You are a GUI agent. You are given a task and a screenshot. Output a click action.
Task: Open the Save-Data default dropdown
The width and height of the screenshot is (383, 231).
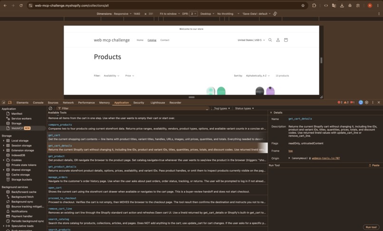(x=257, y=14)
